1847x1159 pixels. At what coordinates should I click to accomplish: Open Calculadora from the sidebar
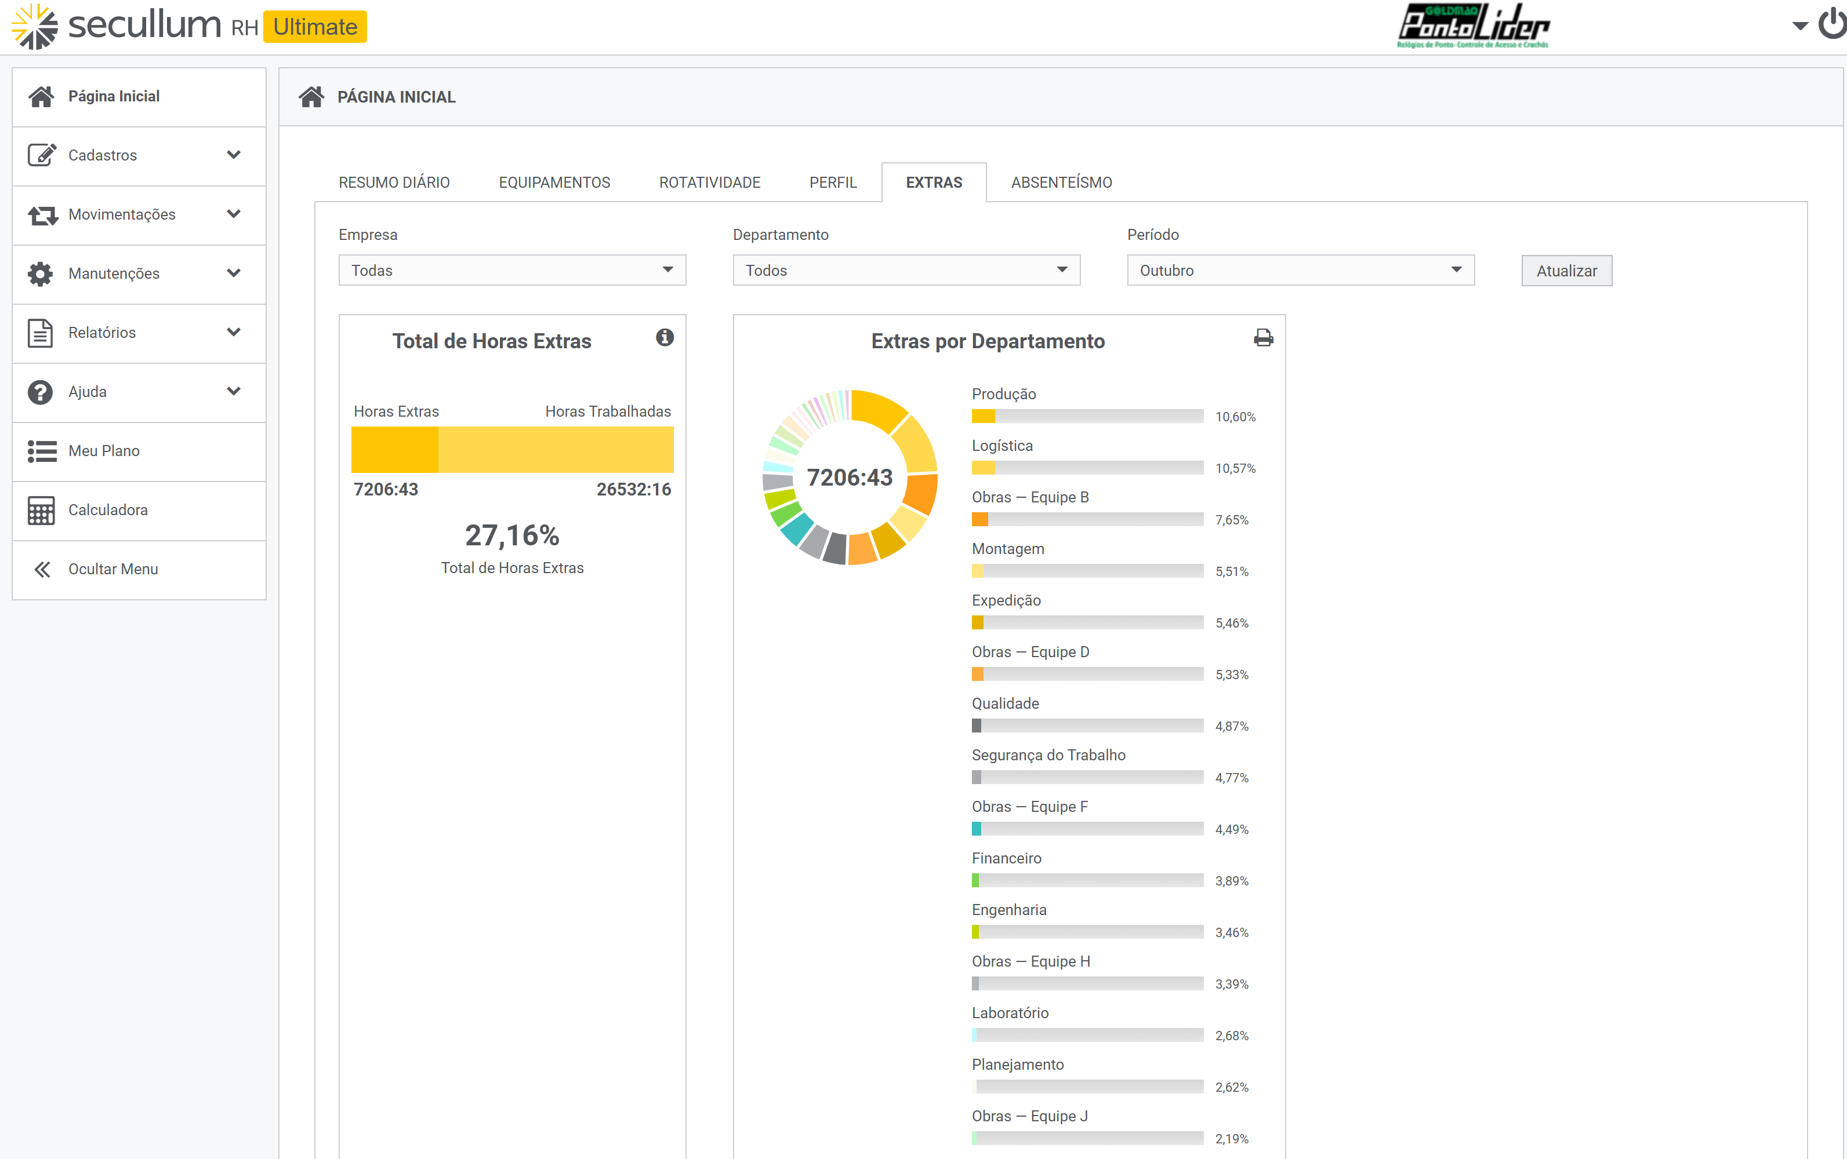pos(139,511)
